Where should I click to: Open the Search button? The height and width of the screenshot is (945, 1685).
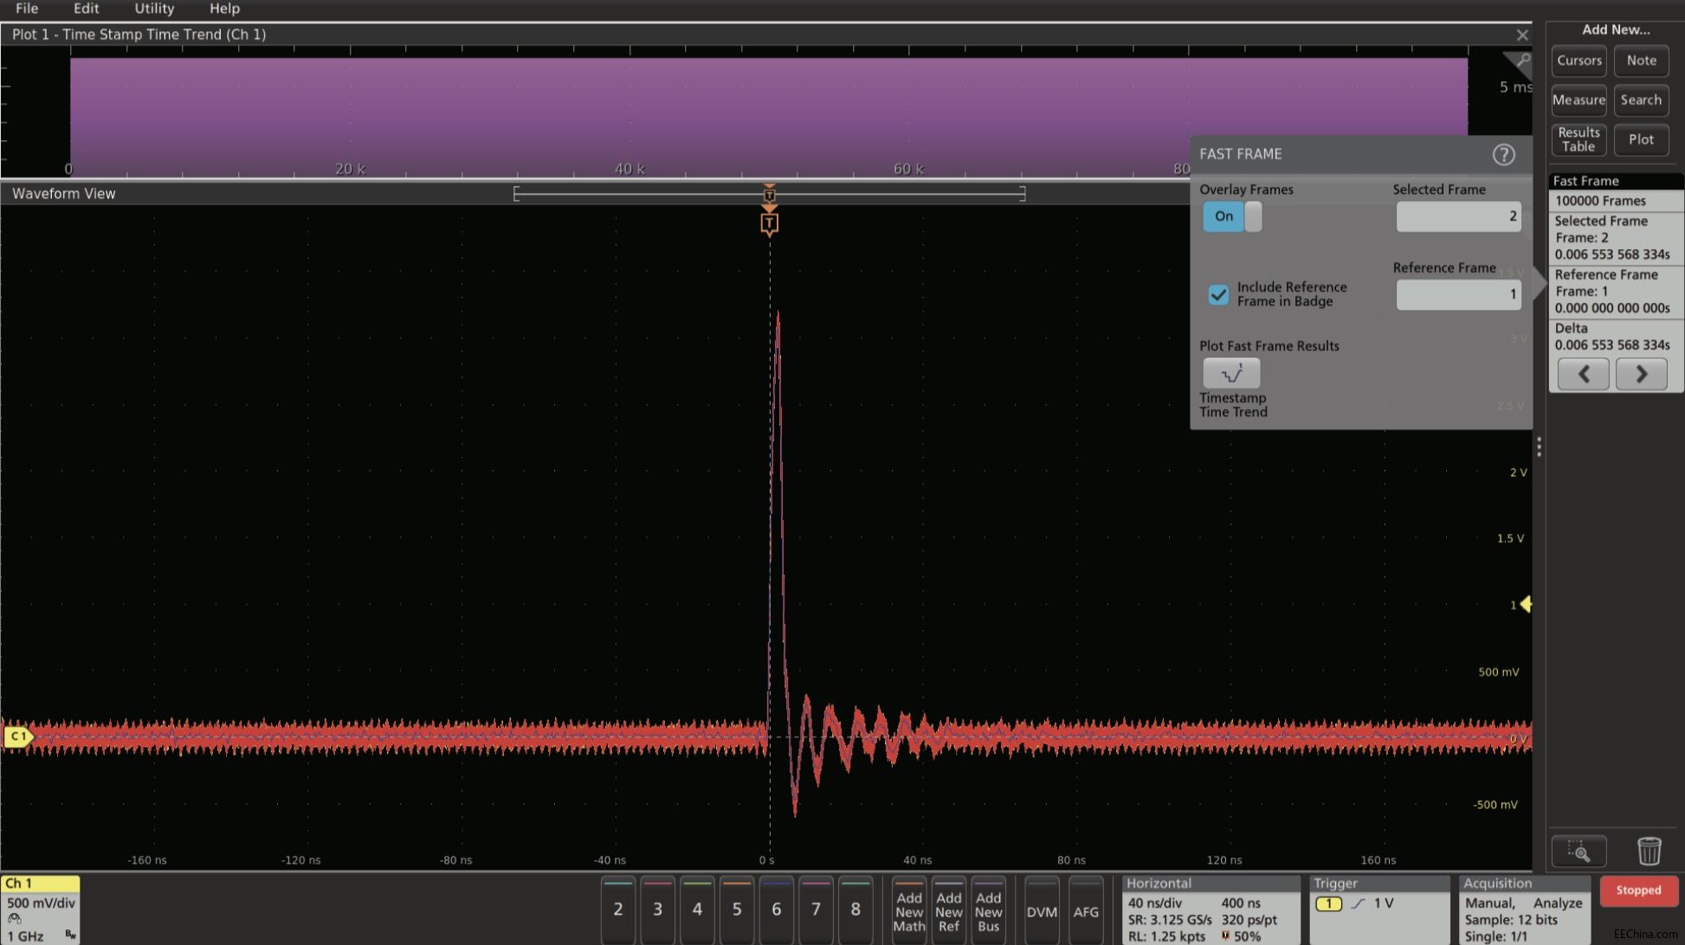(x=1641, y=100)
